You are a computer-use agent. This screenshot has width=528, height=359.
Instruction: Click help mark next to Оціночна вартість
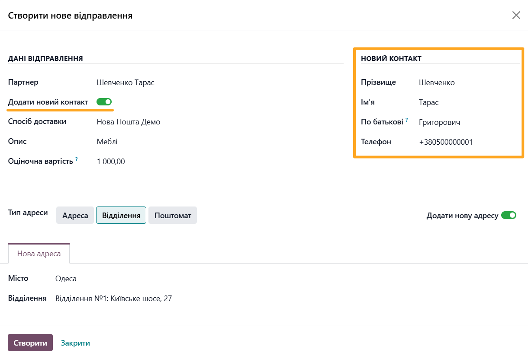point(77,159)
